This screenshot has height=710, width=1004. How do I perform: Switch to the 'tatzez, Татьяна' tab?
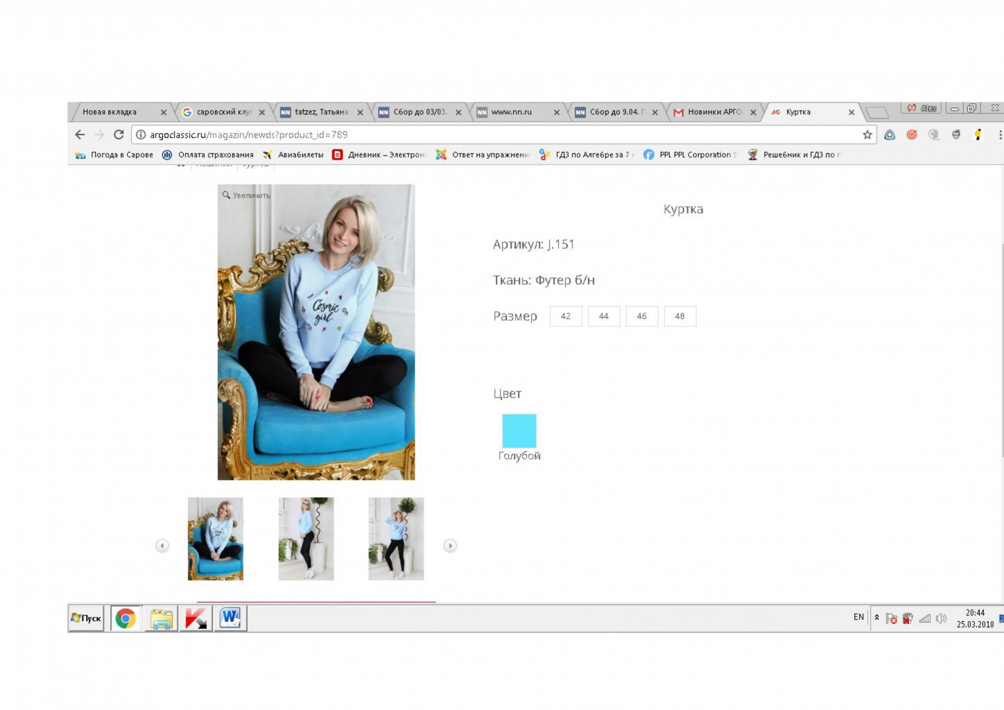tap(321, 112)
